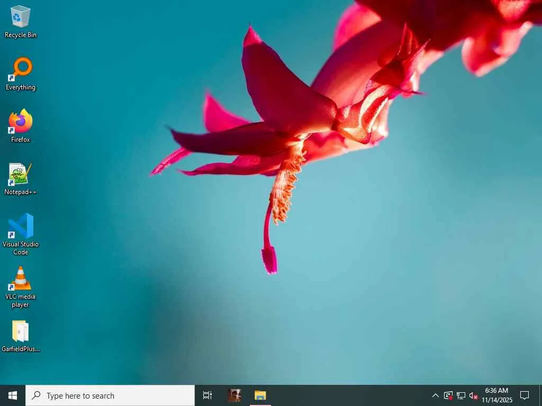Open Task View from the taskbar
The image size is (542, 406).
pos(207,395)
